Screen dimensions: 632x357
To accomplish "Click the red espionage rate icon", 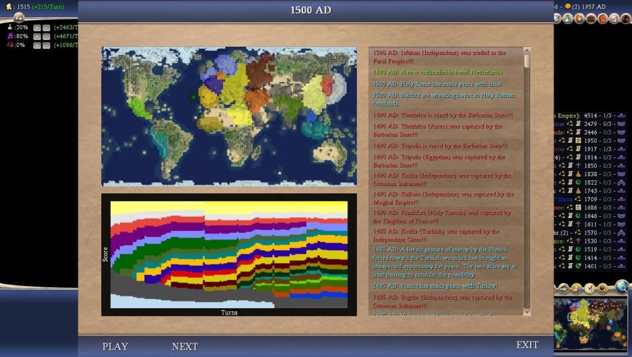I will pyautogui.click(x=10, y=44).
